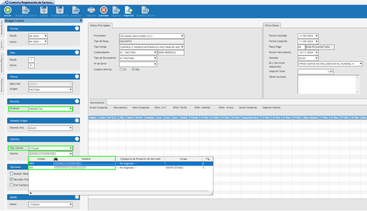Collapse the Filtros section toggle

point(77,76)
